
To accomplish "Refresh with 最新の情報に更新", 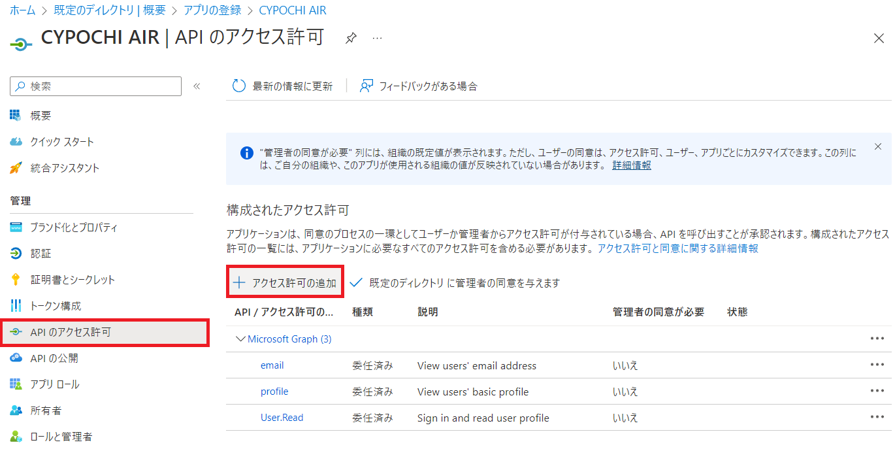I will point(283,86).
